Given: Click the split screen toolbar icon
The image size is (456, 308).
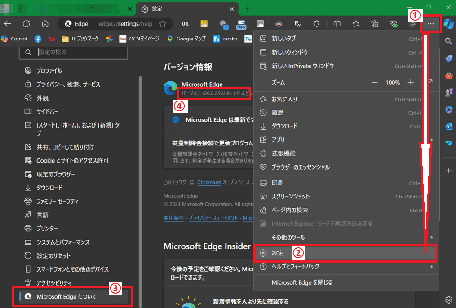Looking at the screenshot, I should pyautogui.click(x=336, y=24).
